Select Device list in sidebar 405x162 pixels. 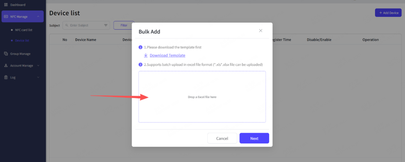tap(22, 40)
